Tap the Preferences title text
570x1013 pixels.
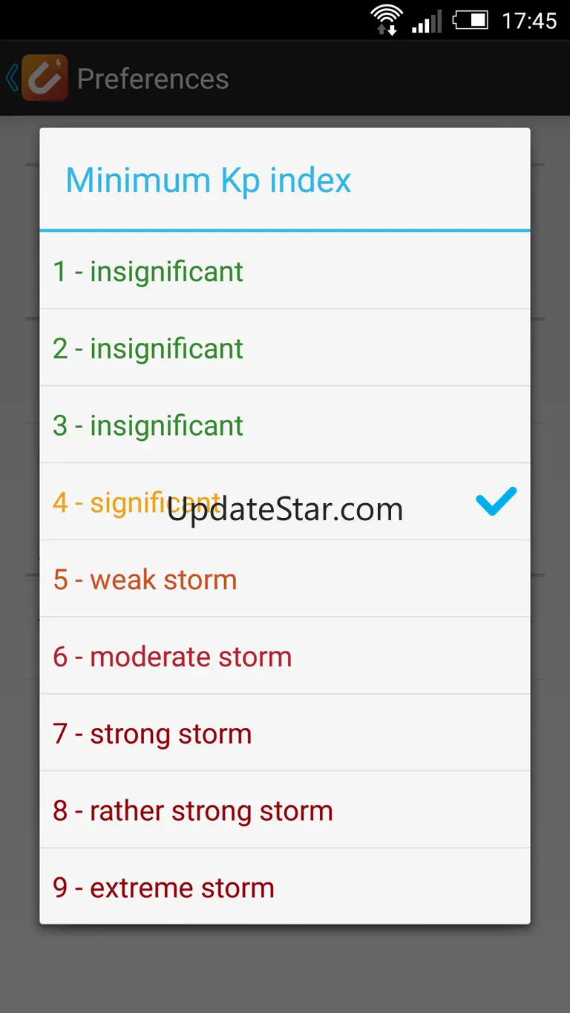coord(153,79)
